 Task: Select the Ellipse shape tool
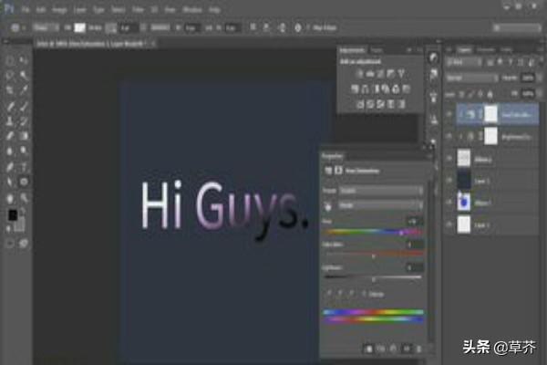pos(24,182)
